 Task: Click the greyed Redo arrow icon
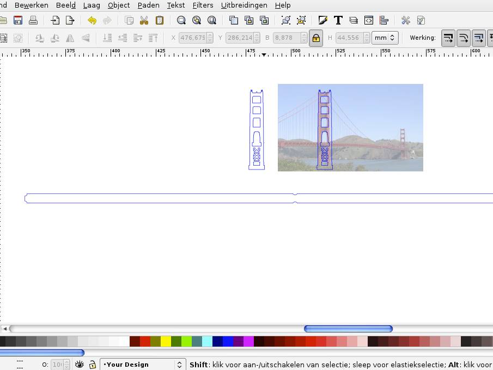point(107,21)
